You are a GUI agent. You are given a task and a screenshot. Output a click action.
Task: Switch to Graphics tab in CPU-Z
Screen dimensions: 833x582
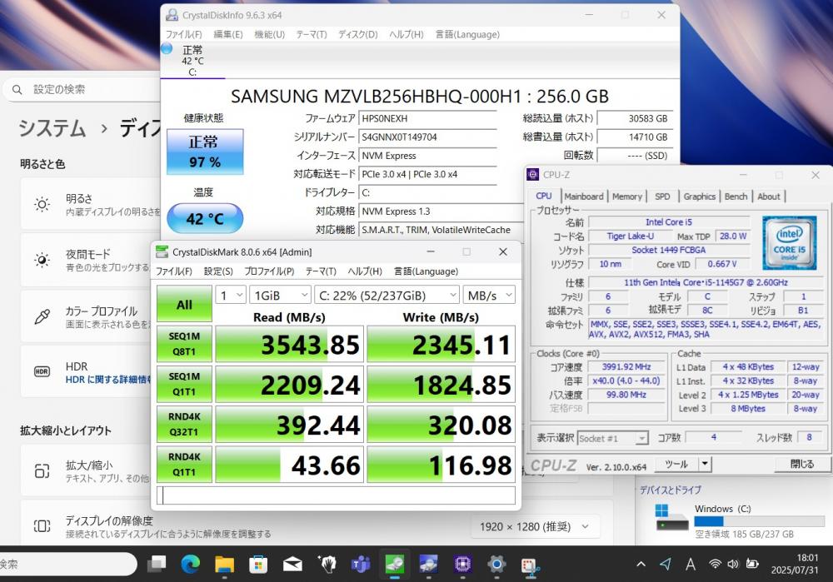click(699, 196)
